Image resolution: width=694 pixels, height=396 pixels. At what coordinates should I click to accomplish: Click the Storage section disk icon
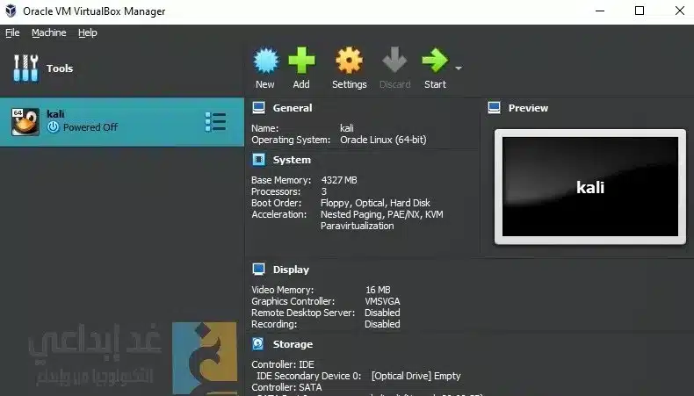[258, 344]
